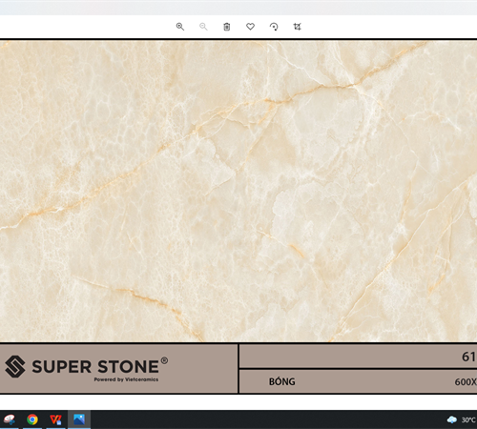Click the SUPER STONE logo text
Image resolution: width=477 pixels, height=429 pixels.
click(95, 366)
